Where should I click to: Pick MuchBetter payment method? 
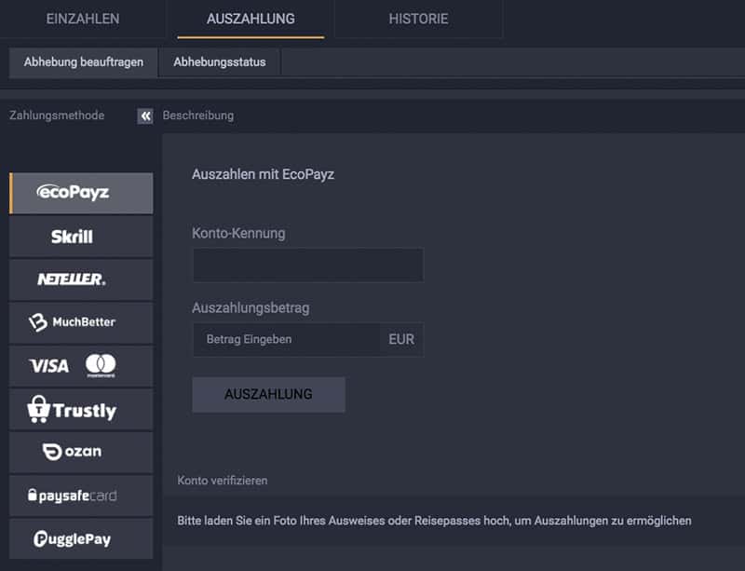81,323
